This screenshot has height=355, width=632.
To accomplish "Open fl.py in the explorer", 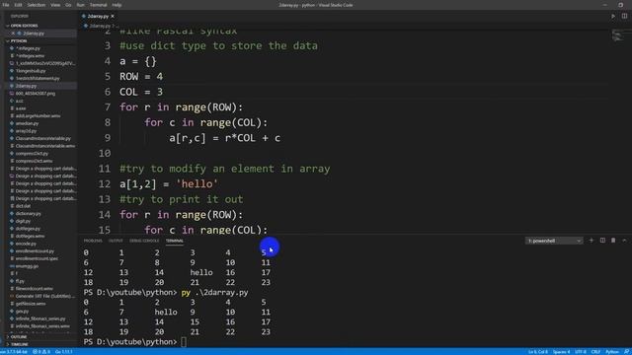I will tap(20, 281).
